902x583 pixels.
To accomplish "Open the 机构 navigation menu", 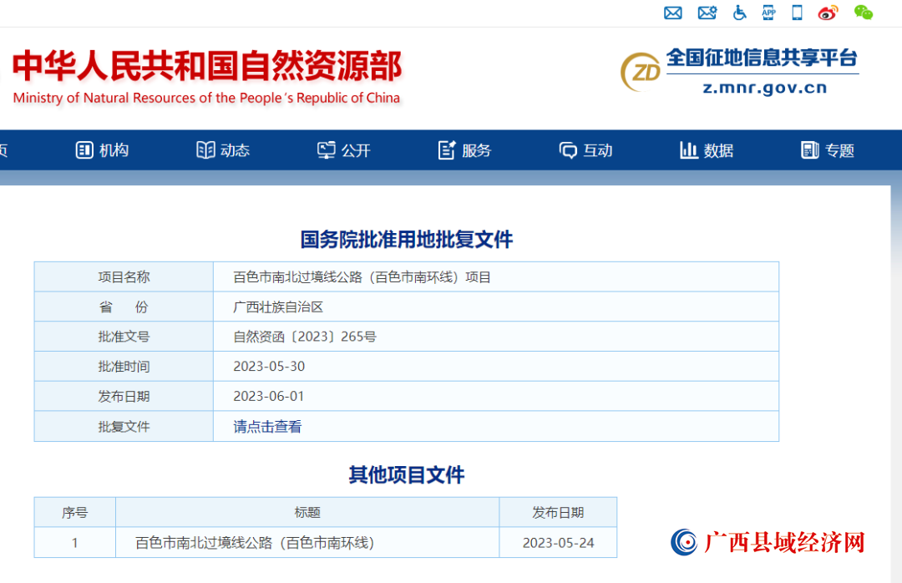I will [102, 150].
